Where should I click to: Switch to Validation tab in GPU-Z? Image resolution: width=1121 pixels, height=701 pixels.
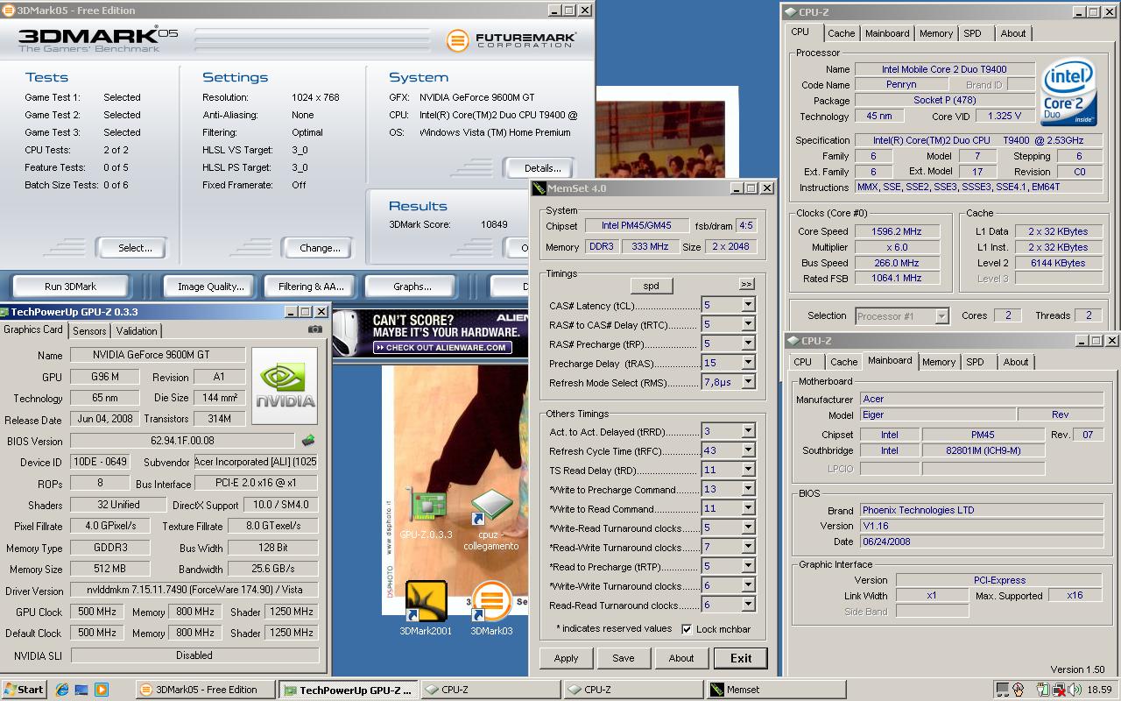(137, 330)
